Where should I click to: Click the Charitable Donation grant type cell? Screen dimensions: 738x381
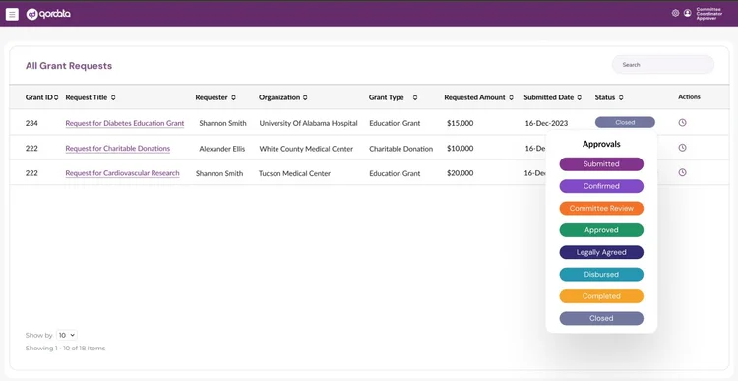(x=401, y=149)
